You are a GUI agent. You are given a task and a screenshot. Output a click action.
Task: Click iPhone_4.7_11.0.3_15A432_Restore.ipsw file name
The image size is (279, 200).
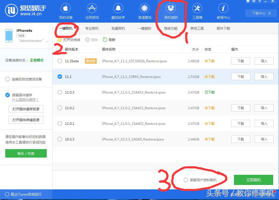tap(134, 92)
